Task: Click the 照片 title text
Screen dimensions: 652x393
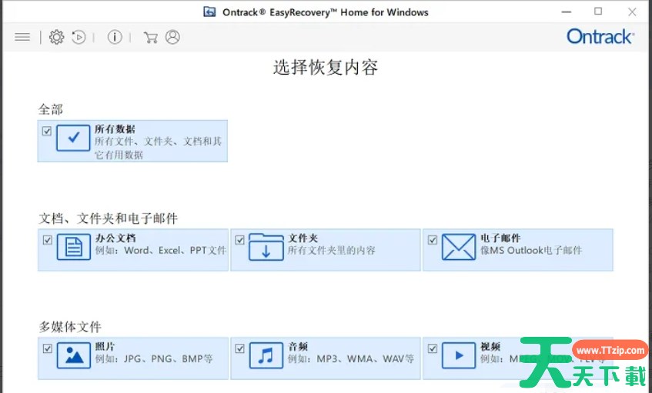Action: click(105, 347)
